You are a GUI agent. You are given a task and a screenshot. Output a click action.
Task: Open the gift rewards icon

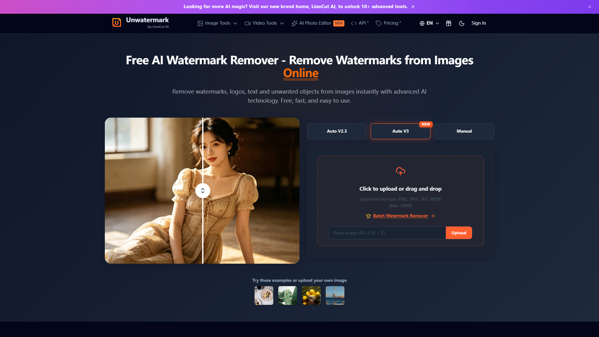pyautogui.click(x=449, y=23)
